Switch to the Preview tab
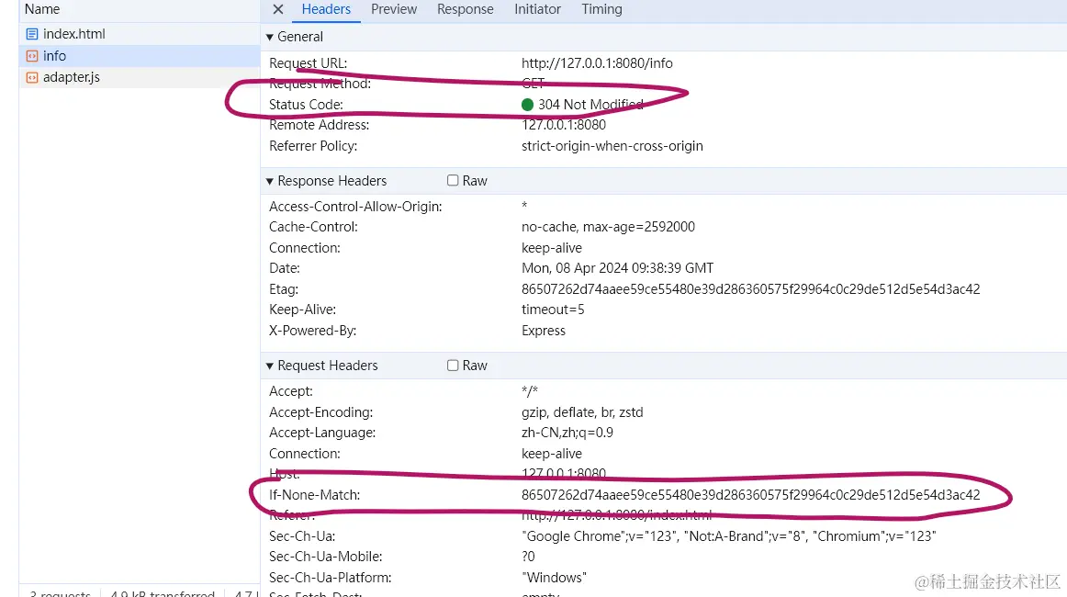 point(394,9)
